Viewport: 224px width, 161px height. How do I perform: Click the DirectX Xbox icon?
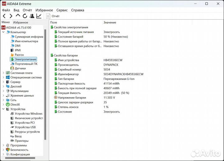[8, 104]
